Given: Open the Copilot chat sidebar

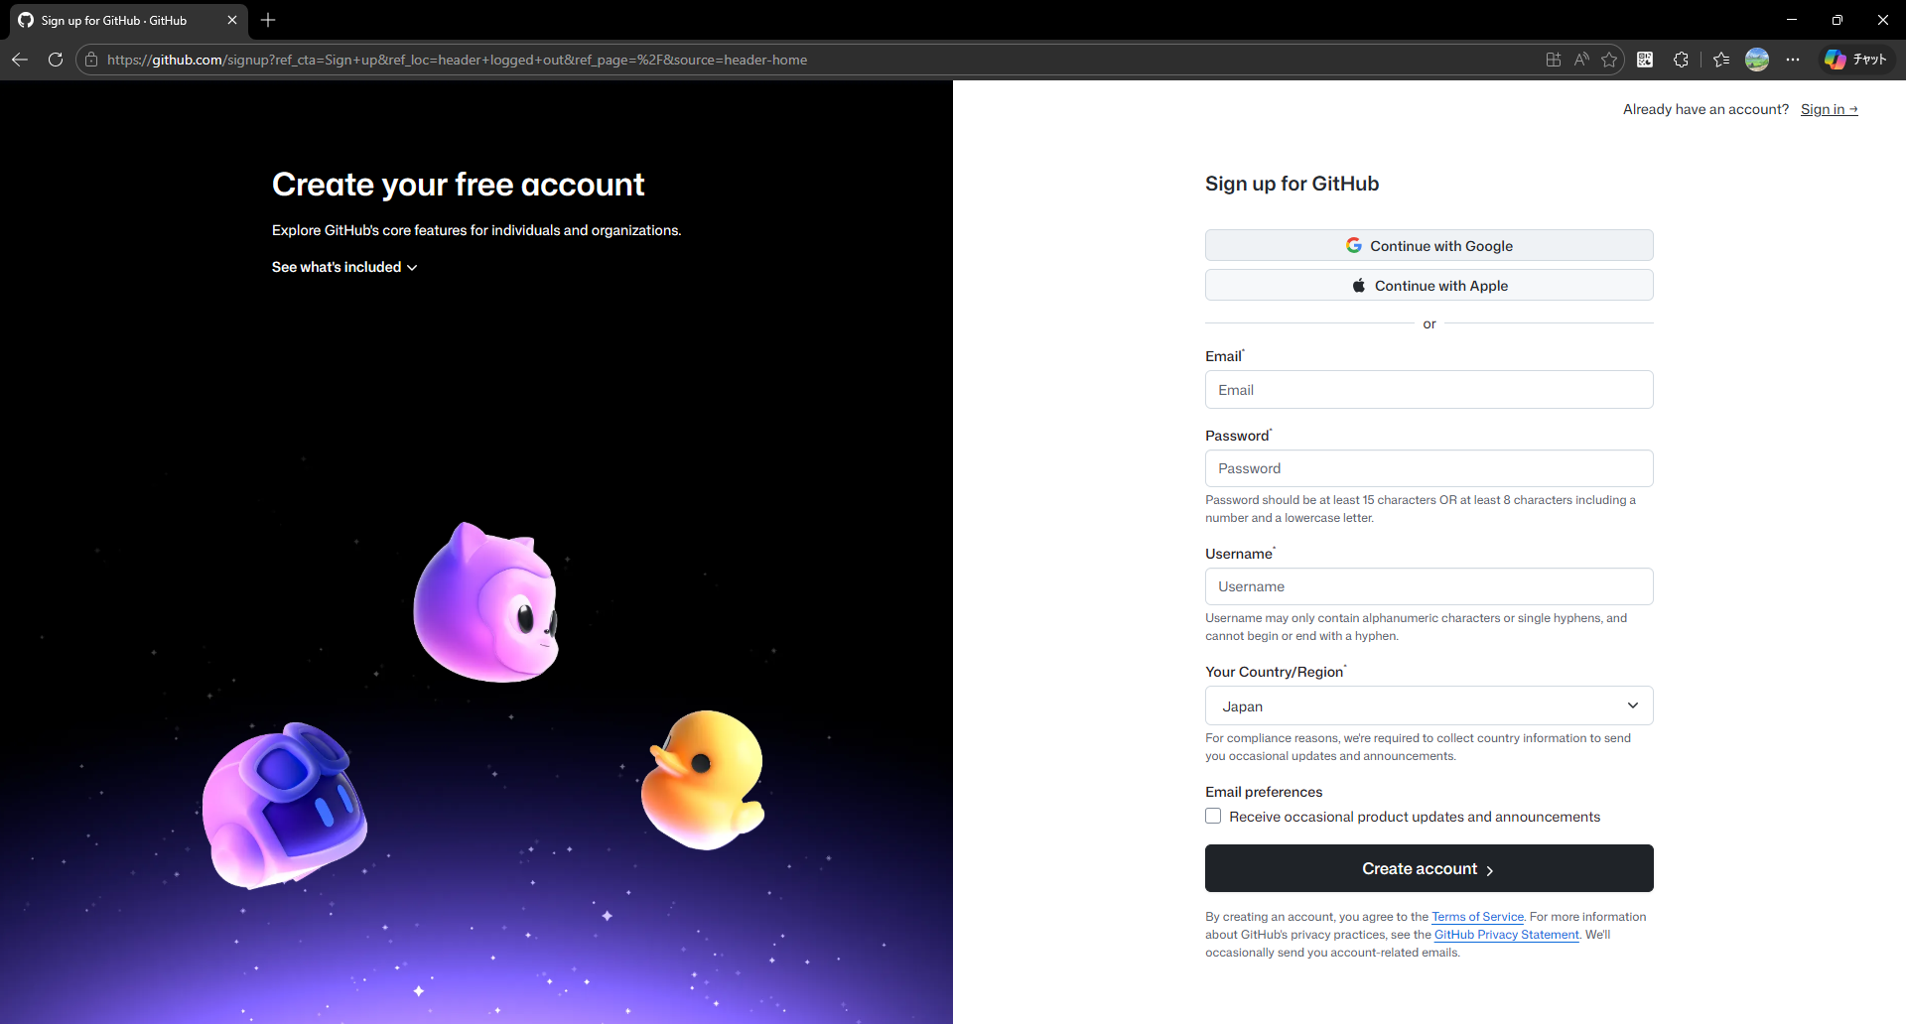Looking at the screenshot, I should click(1856, 60).
